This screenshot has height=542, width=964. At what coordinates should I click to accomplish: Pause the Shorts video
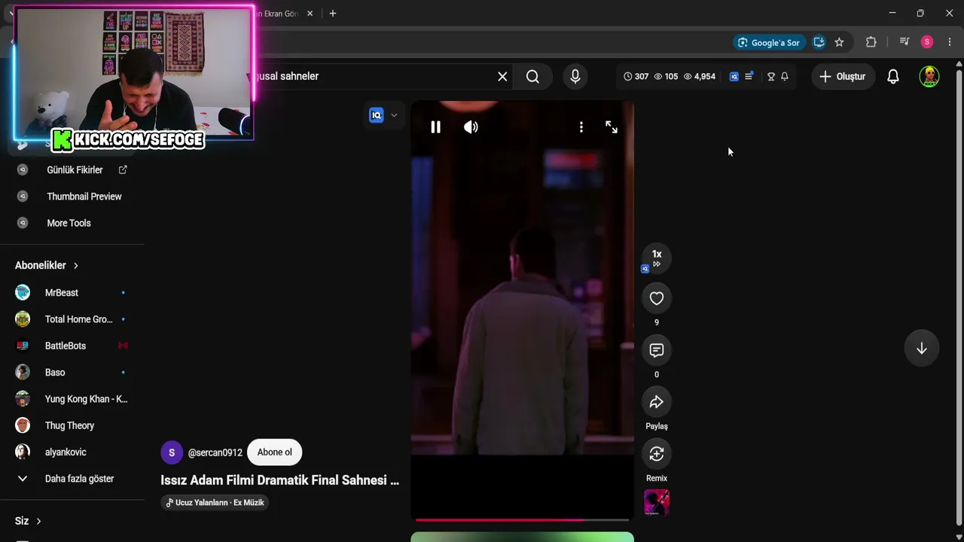coord(435,127)
